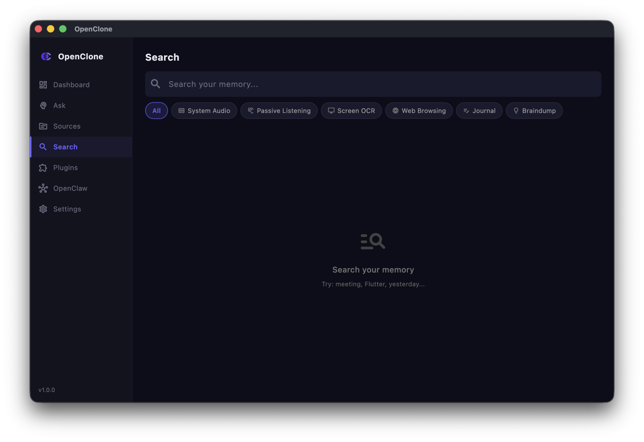Image resolution: width=644 pixels, height=442 pixels.
Task: Activate the Screen OCR filter
Action: click(x=351, y=110)
